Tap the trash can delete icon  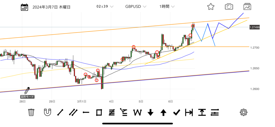click(x=31, y=112)
